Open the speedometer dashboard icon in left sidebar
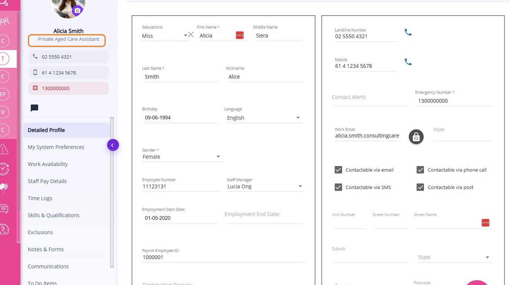The height and width of the screenshot is (285, 510). (4, 229)
